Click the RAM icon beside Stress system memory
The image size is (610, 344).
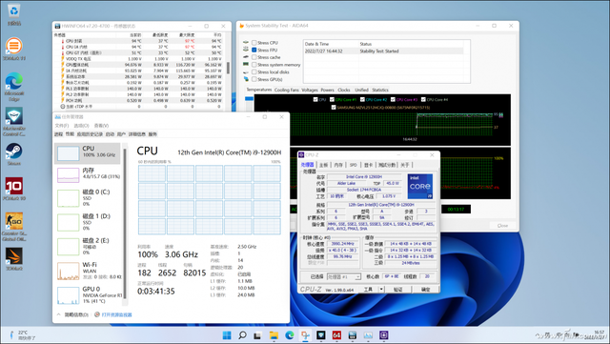[246, 65]
